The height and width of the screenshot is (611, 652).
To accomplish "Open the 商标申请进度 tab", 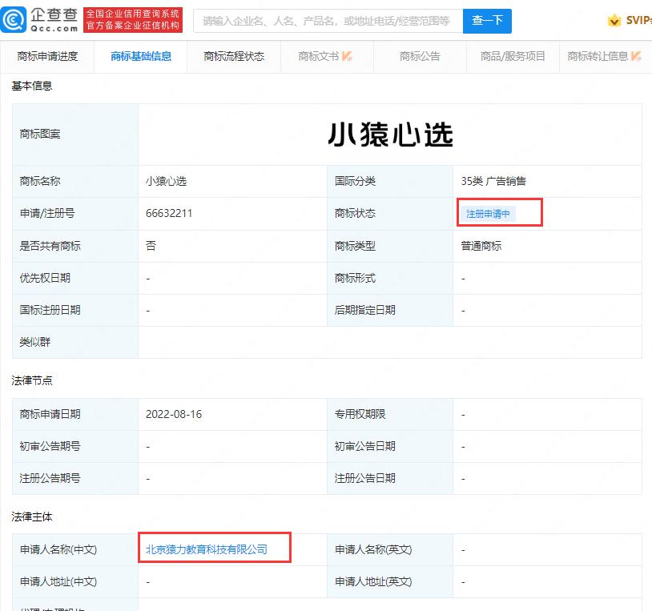I will (x=47, y=57).
